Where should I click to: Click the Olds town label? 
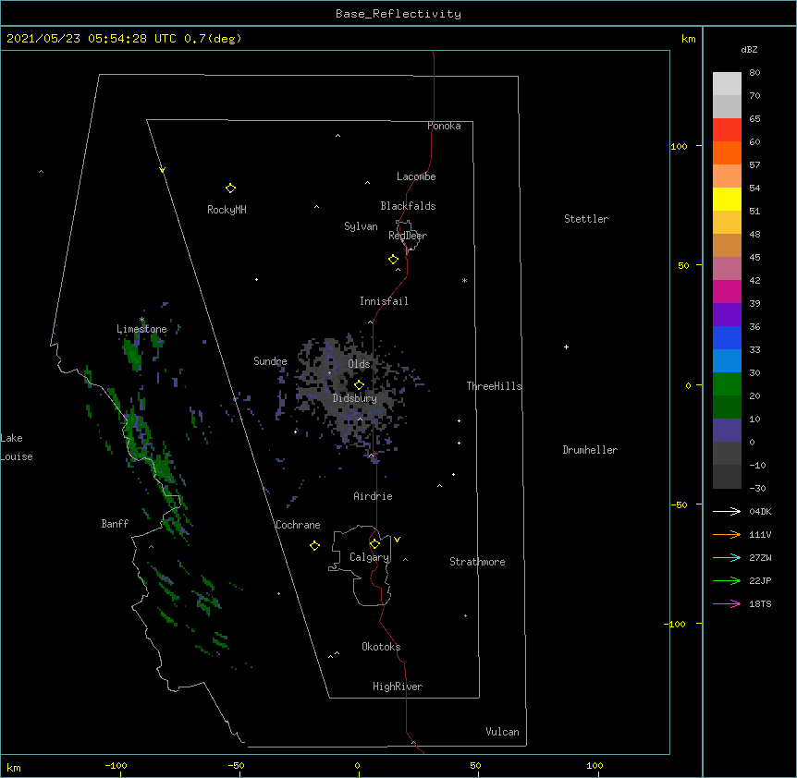pos(359,364)
